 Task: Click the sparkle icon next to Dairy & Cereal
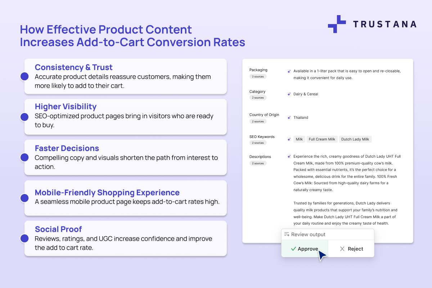coord(289,94)
